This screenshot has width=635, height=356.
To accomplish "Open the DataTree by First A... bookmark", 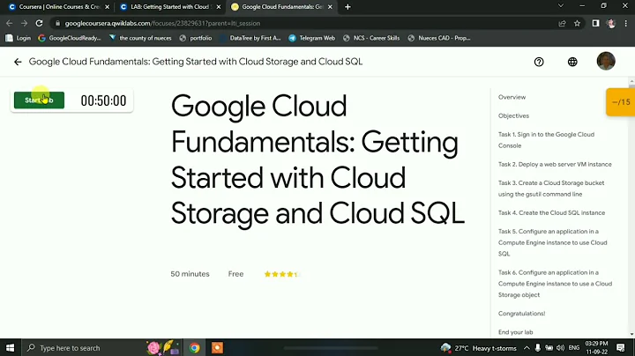I will 250,38.
